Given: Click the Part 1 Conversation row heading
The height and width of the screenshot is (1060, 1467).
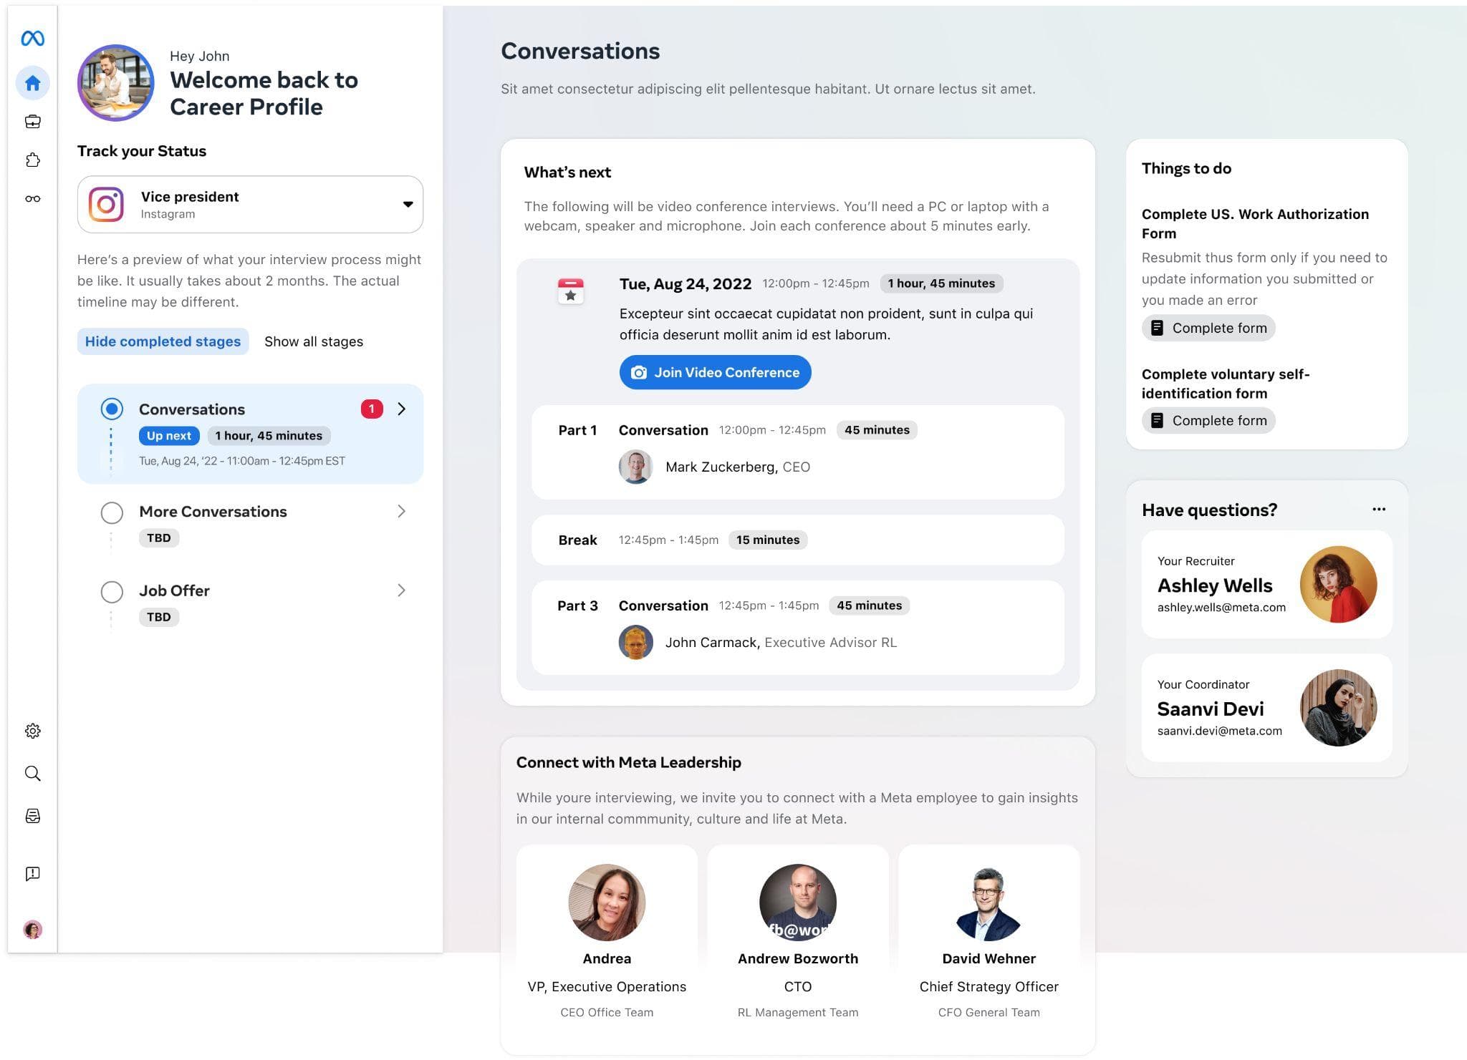Looking at the screenshot, I should [663, 430].
